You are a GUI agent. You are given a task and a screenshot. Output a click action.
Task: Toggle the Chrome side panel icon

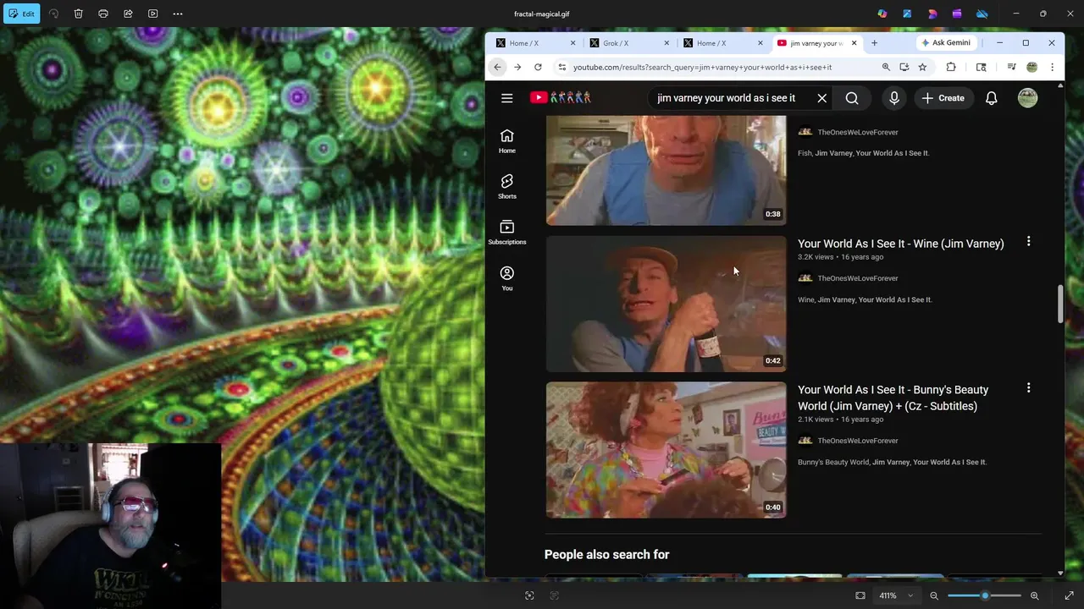tap(981, 67)
